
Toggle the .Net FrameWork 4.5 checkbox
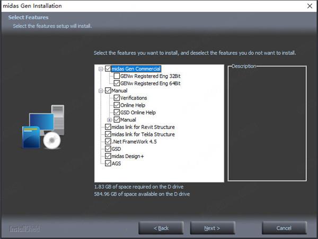[108, 142]
